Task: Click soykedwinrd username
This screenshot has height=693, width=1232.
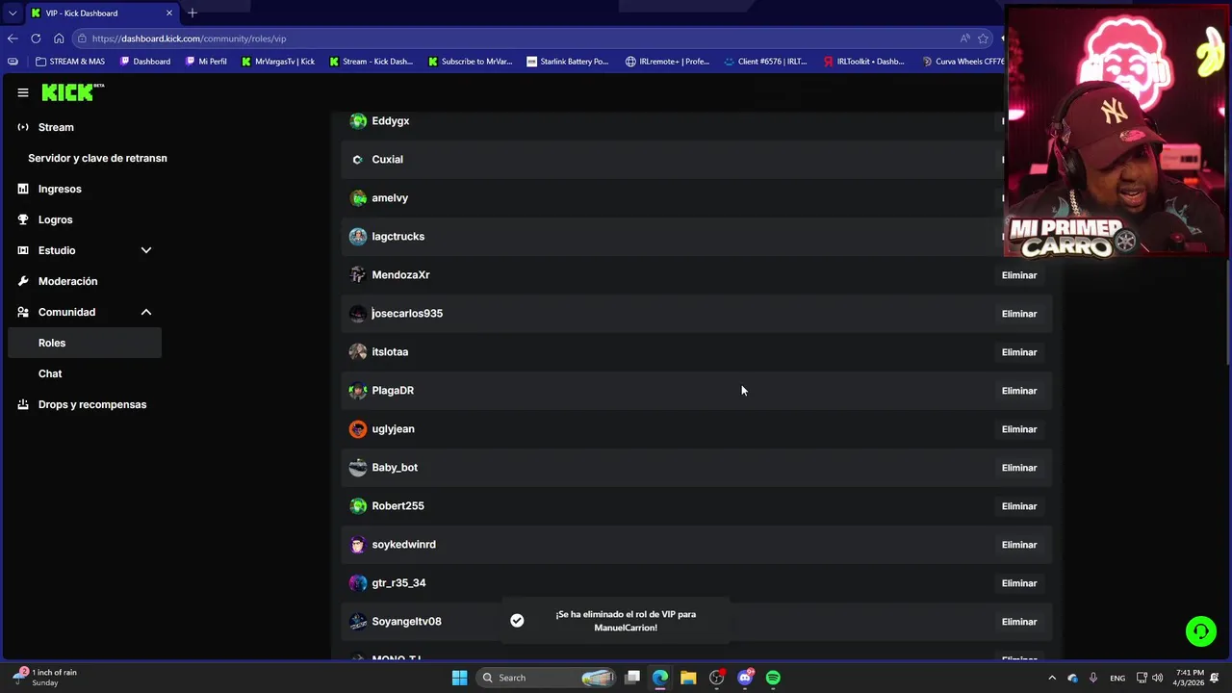Action: point(403,545)
